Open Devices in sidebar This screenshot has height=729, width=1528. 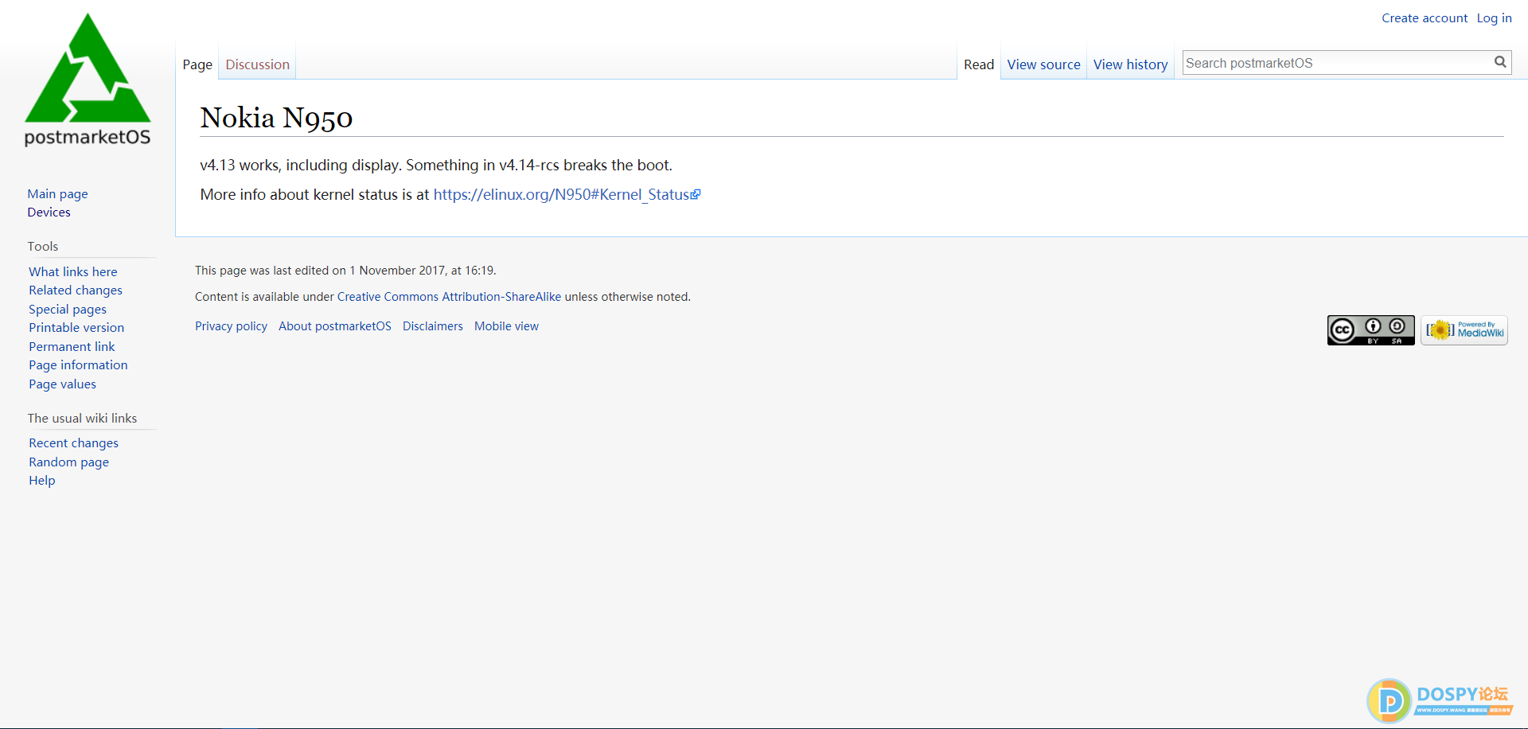(x=49, y=212)
